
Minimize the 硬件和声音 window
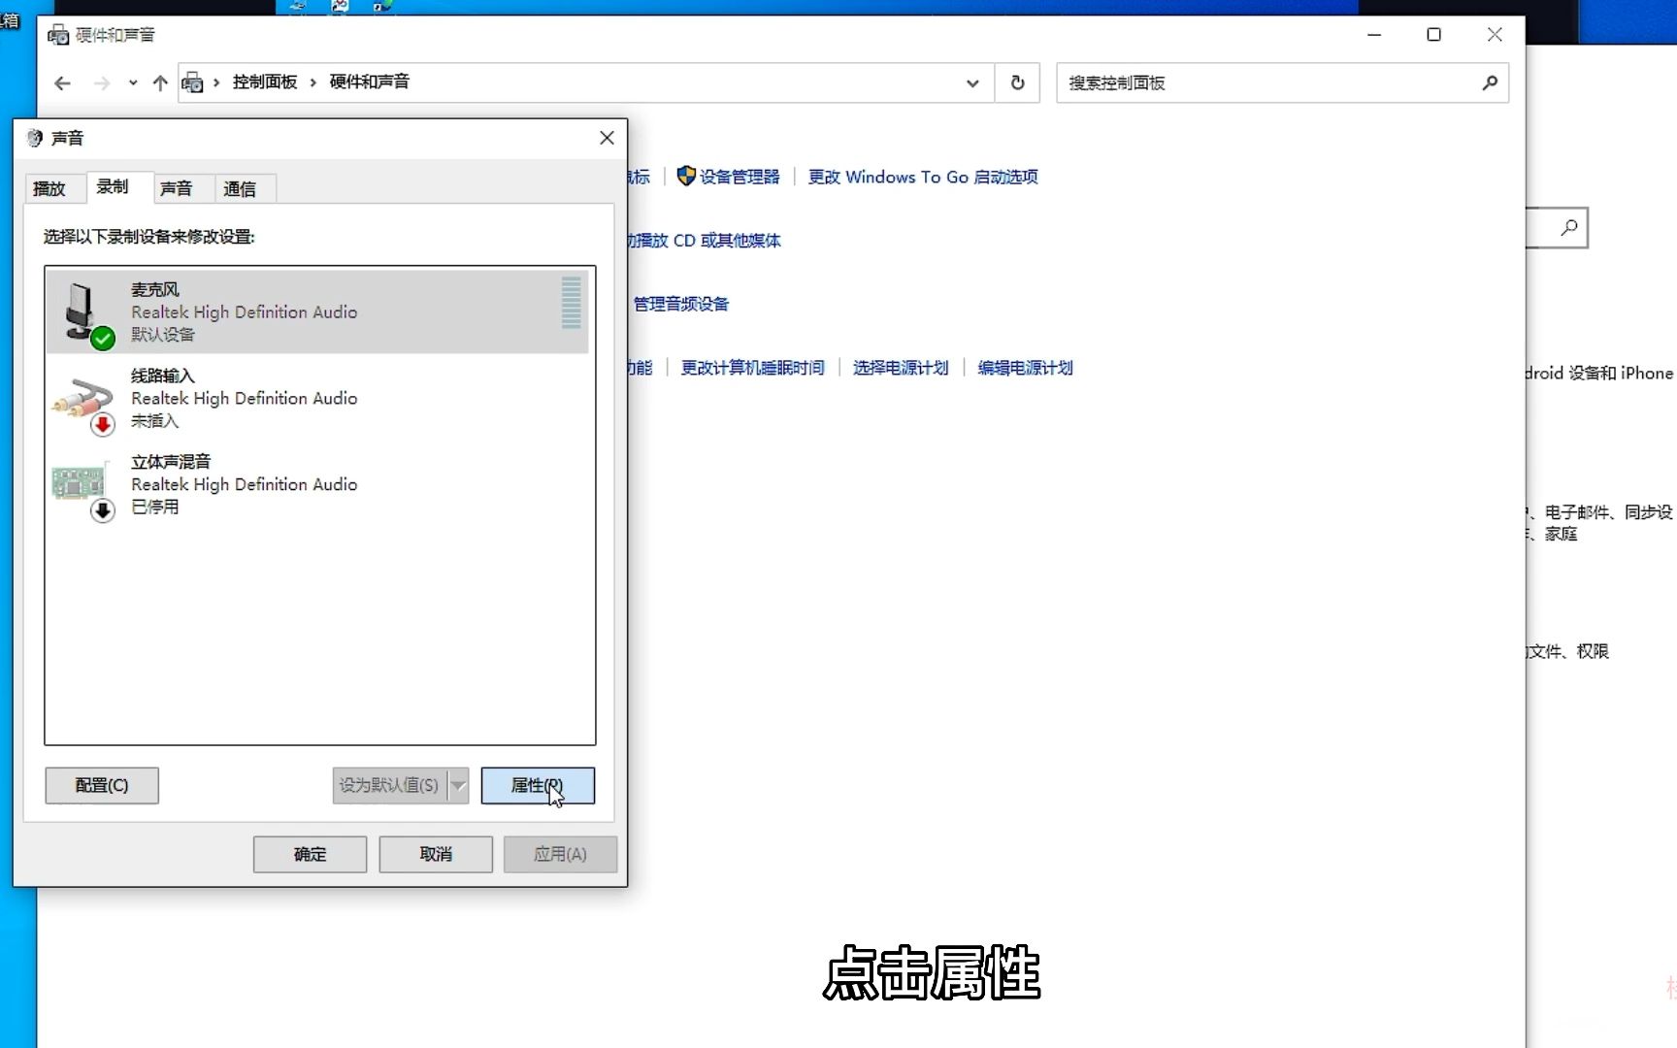click(1374, 35)
